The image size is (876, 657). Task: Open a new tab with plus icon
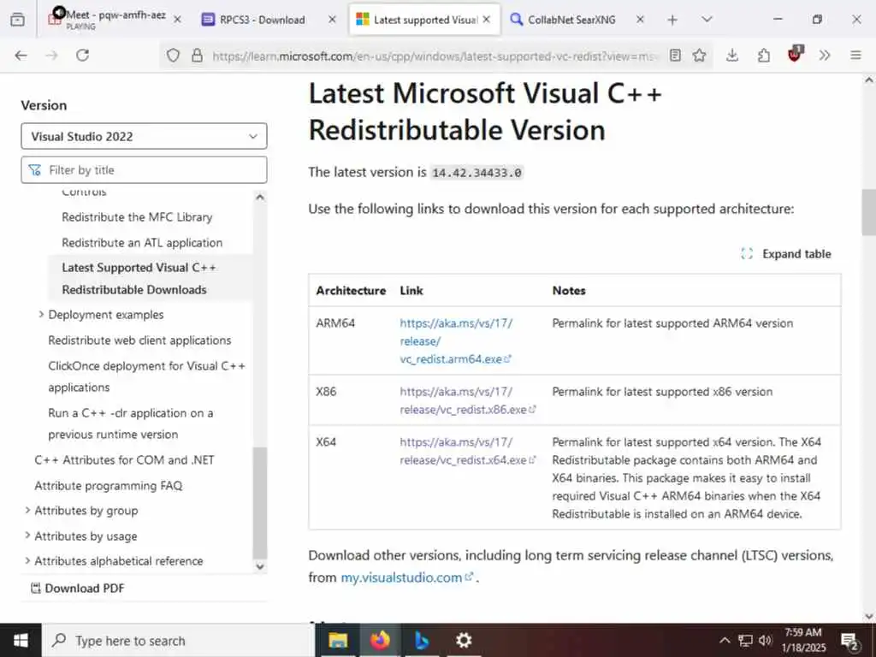pyautogui.click(x=672, y=21)
